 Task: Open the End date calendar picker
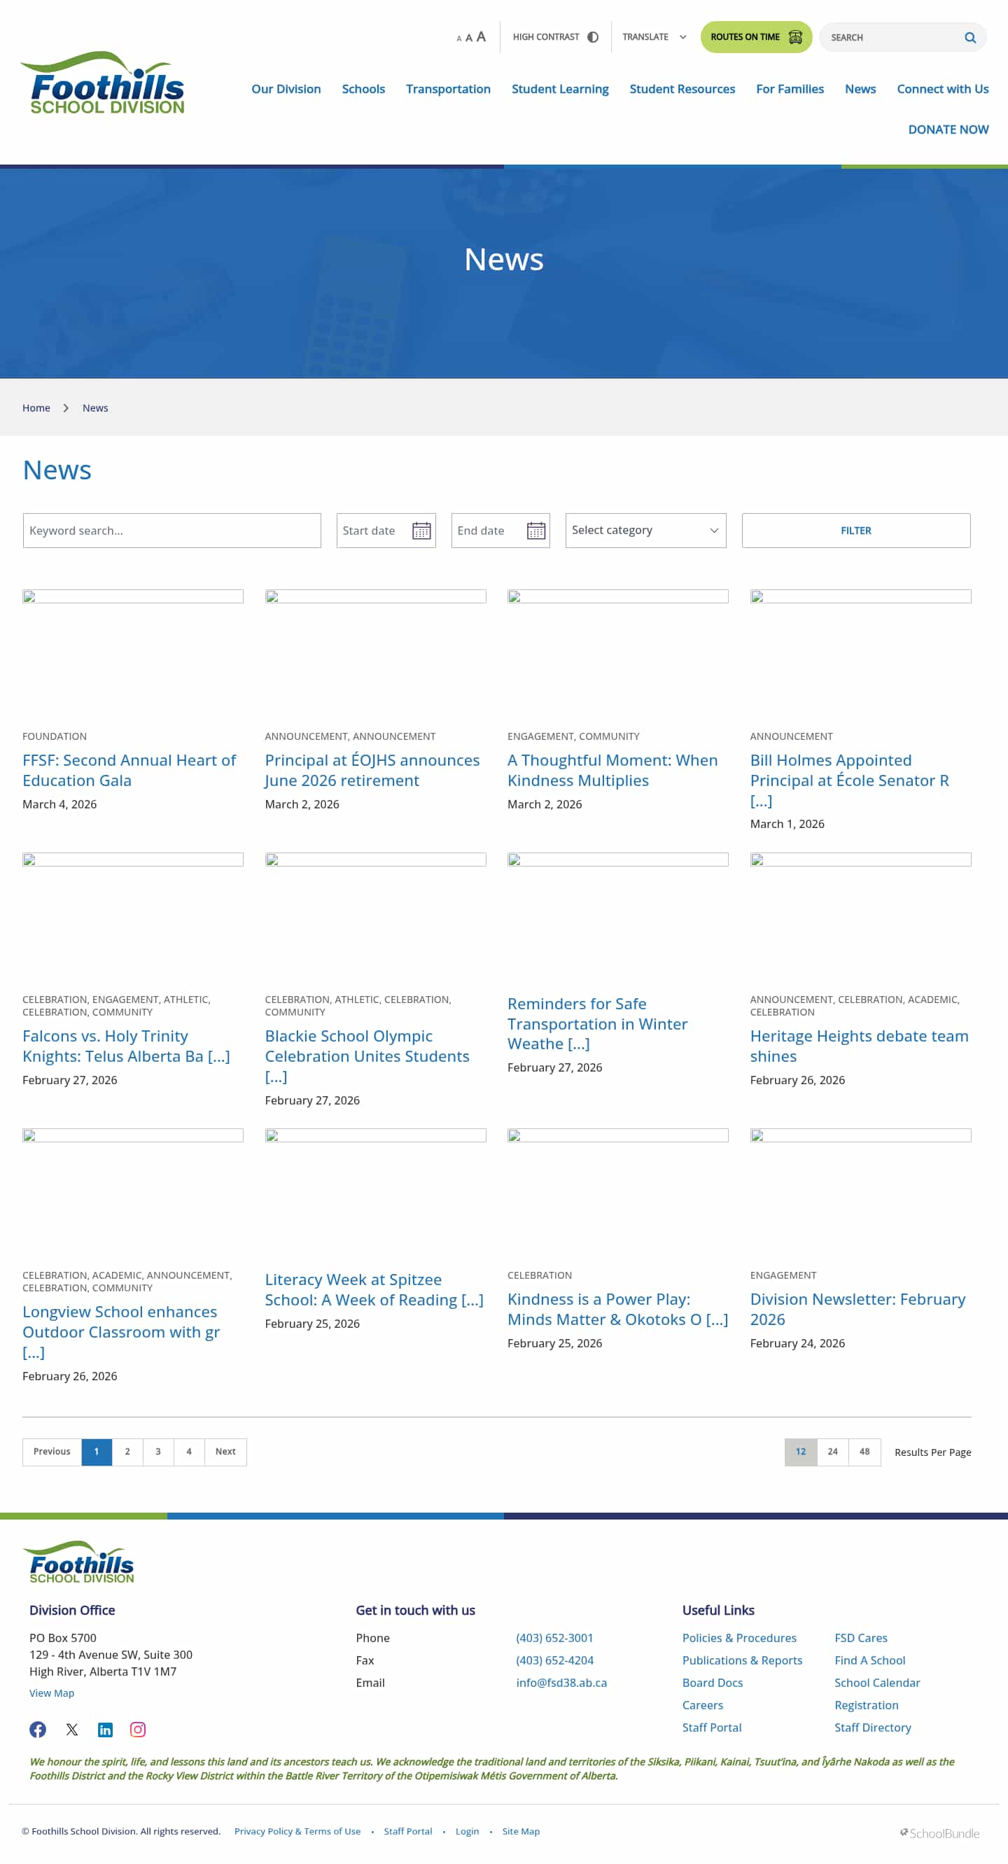535,531
